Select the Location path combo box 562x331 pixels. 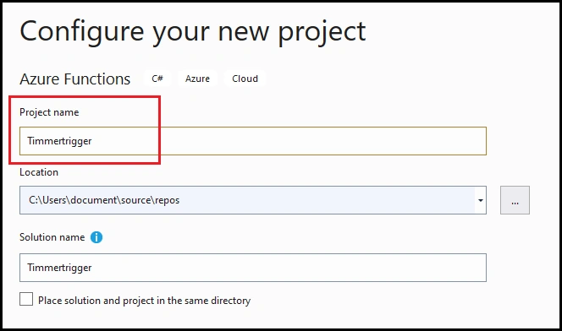tap(253, 200)
